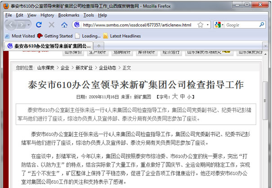Click the 新汶矿业 breadcrumb link
The width and height of the screenshot is (272, 188).
tap(84, 68)
